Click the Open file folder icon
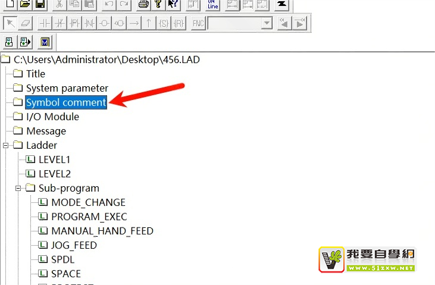Screen dimensions: 435x285 click(x=24, y=4)
